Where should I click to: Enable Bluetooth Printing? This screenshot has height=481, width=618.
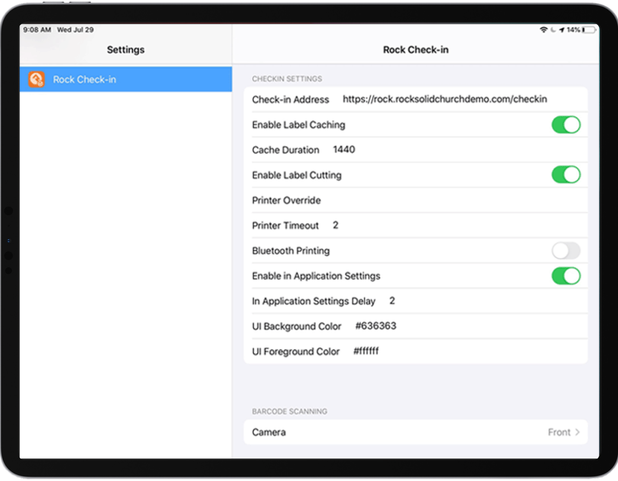(566, 251)
